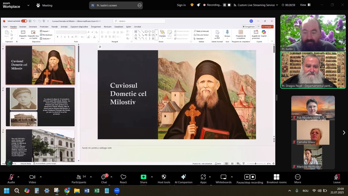Click the Leave meeting button
This screenshot has width=348, height=196.
[x=337, y=178]
